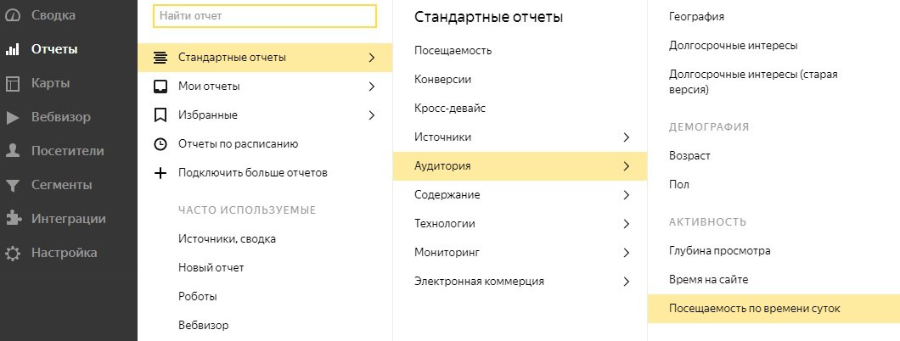This screenshot has height=341, width=900.
Task: Expand the Аудитория submenu arrow
Action: coord(627,166)
